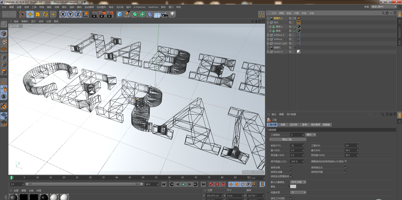Toggle 晶格 enabled green checkmark
This screenshot has height=200, width=402.
[295, 31]
